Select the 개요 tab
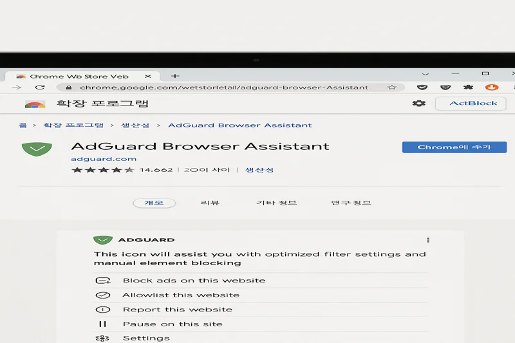Image resolution: width=515 pixels, height=343 pixels. [x=154, y=203]
